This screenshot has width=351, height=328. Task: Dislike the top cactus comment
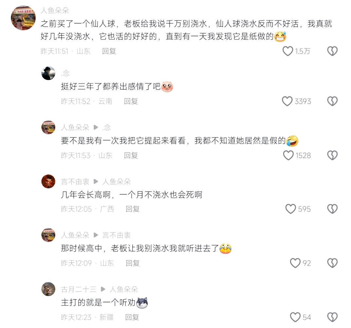tap(332, 51)
